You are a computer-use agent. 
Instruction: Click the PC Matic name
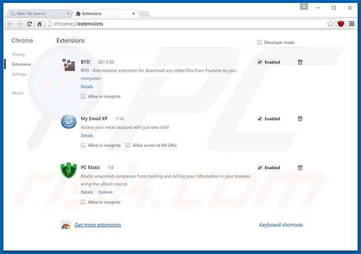(90, 168)
